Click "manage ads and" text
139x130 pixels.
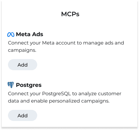(x=104, y=43)
